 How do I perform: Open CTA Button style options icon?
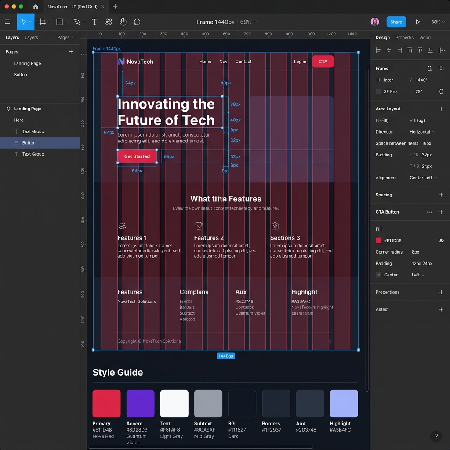[x=429, y=212]
